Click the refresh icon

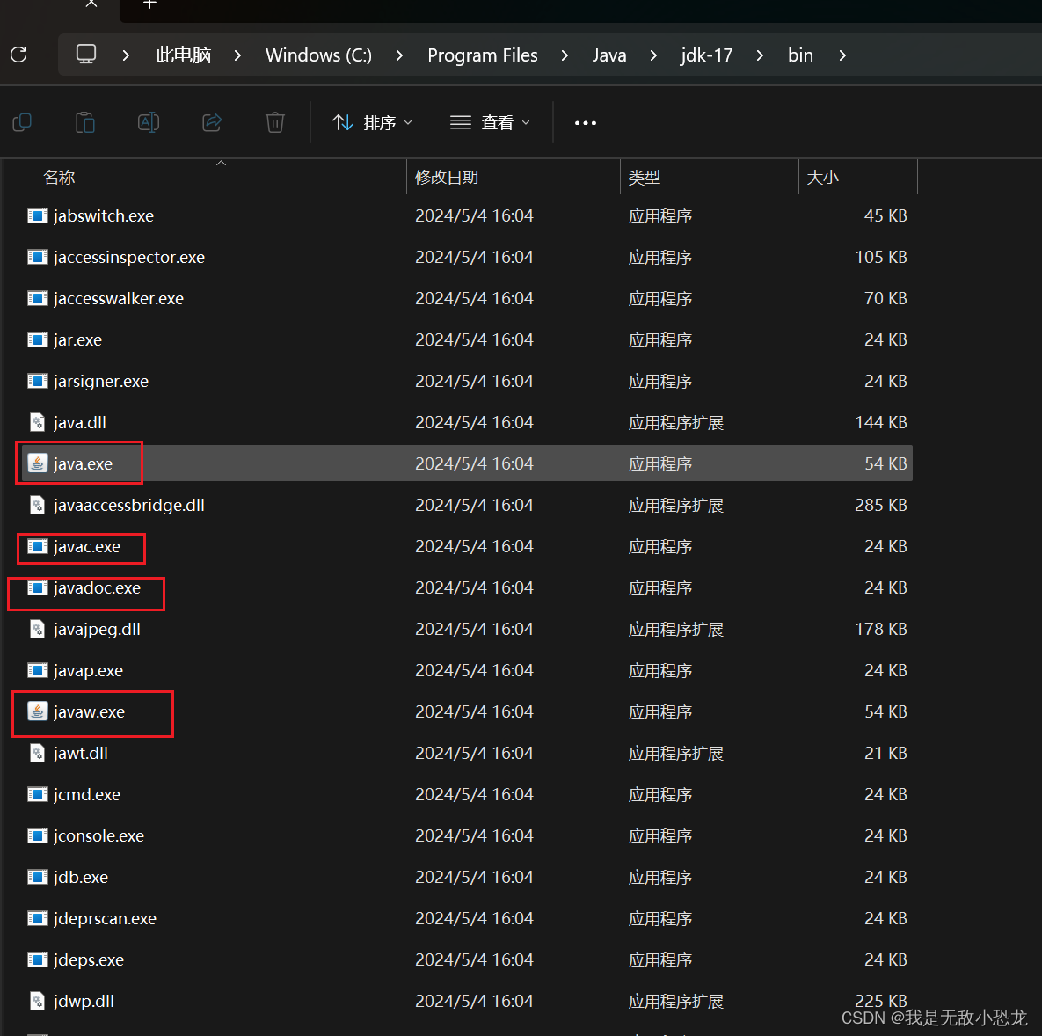click(x=18, y=55)
